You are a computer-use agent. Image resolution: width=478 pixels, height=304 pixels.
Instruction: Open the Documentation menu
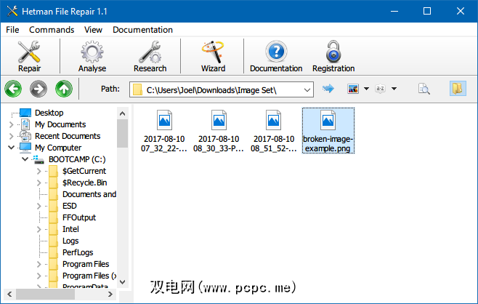(142, 30)
